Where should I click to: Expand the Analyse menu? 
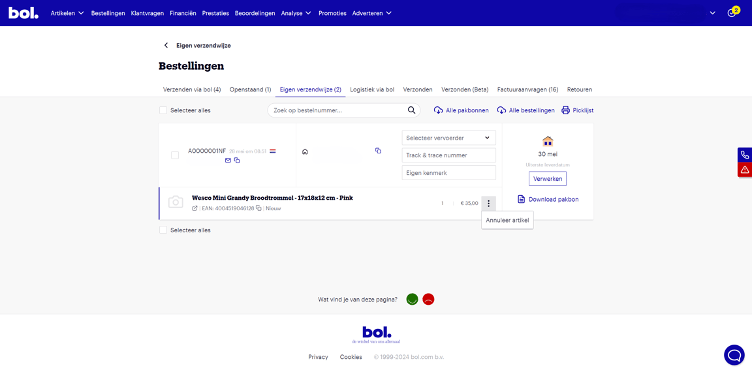pyautogui.click(x=296, y=14)
